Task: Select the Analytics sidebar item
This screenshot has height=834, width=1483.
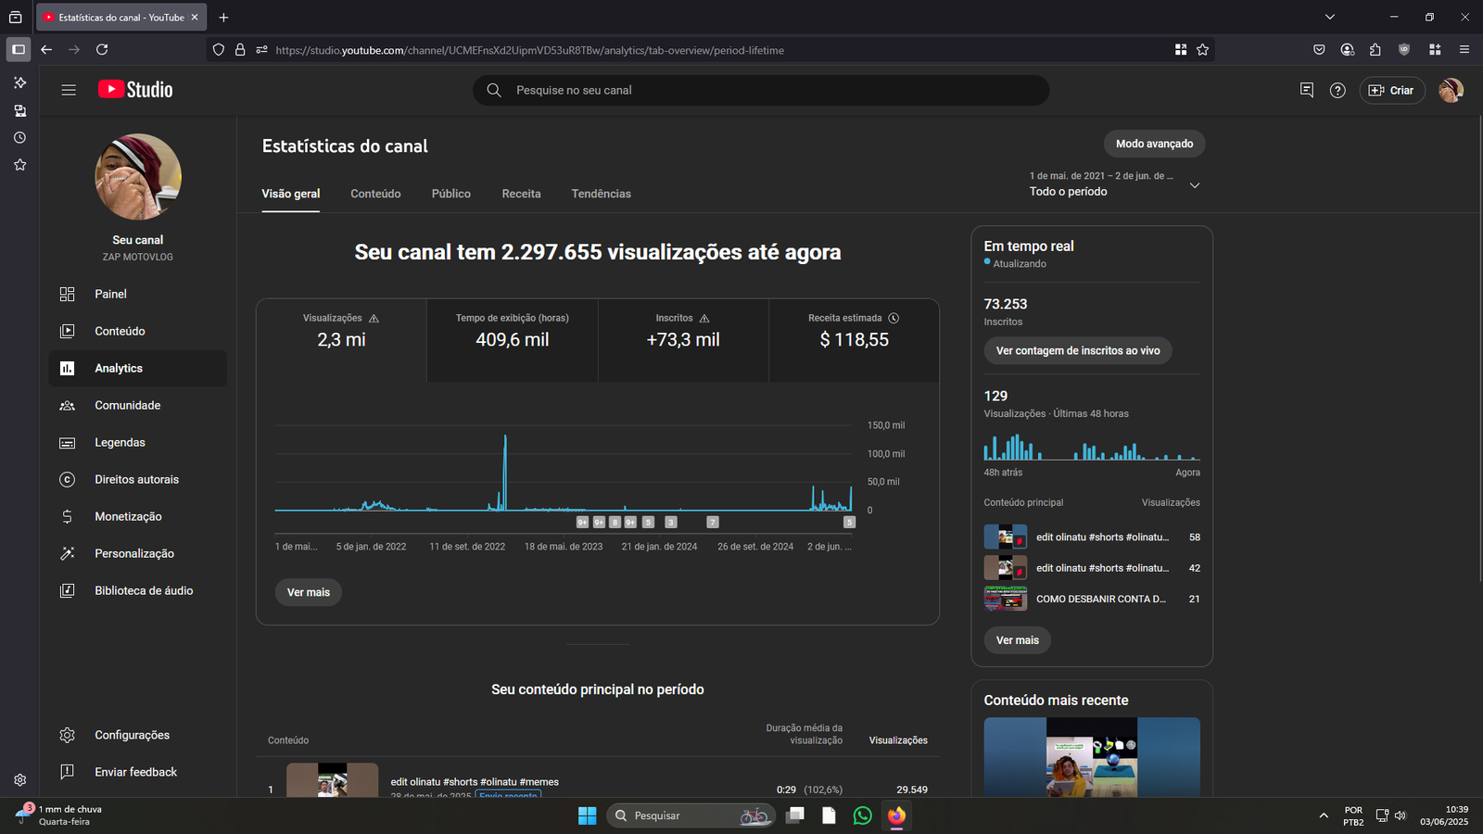Action: point(137,368)
